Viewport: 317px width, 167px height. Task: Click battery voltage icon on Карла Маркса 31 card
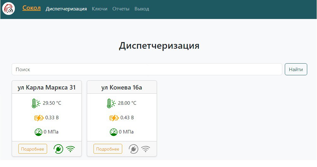tap(39, 118)
